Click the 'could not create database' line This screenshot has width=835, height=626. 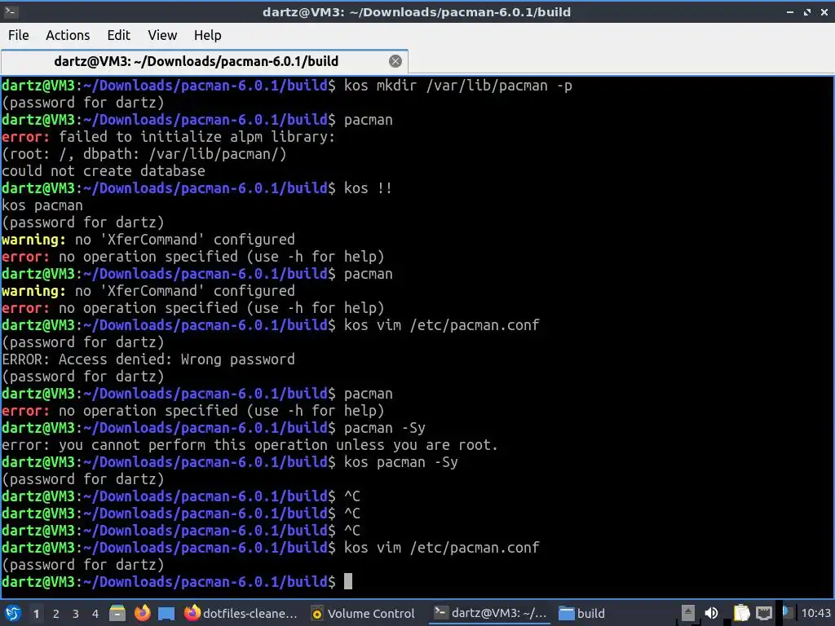tap(104, 171)
